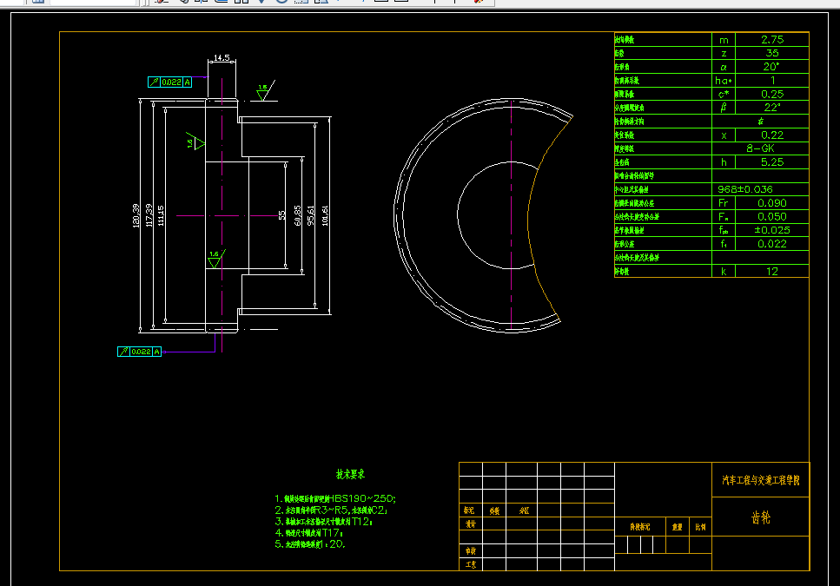Pick the surface roughness symbol on the upper-left web face
This screenshot has height=586, width=840.
click(x=195, y=142)
